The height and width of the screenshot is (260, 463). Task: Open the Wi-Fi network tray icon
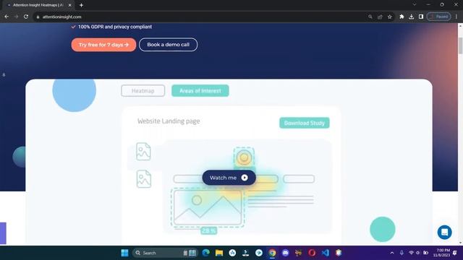(411, 253)
